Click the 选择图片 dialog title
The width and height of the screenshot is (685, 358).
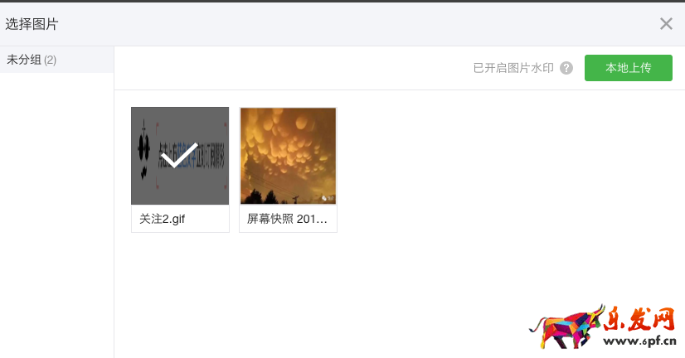click(x=32, y=24)
